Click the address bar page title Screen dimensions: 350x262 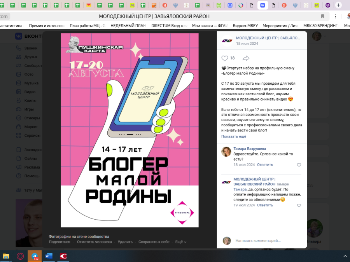[x=154, y=16]
